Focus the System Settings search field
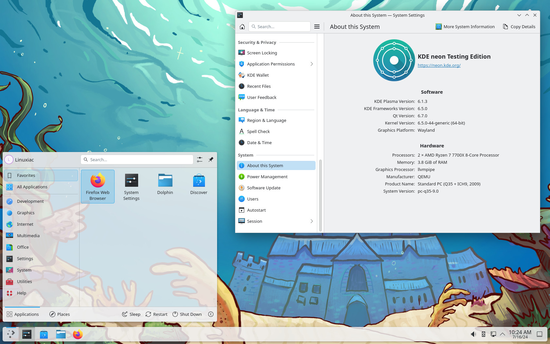 (280, 27)
